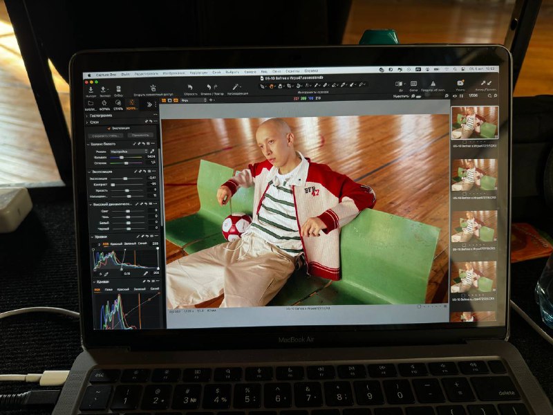Expand the Гистограмма panel

(x=87, y=116)
